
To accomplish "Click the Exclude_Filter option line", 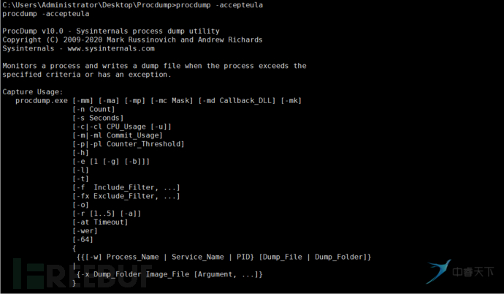I will coord(126,196).
